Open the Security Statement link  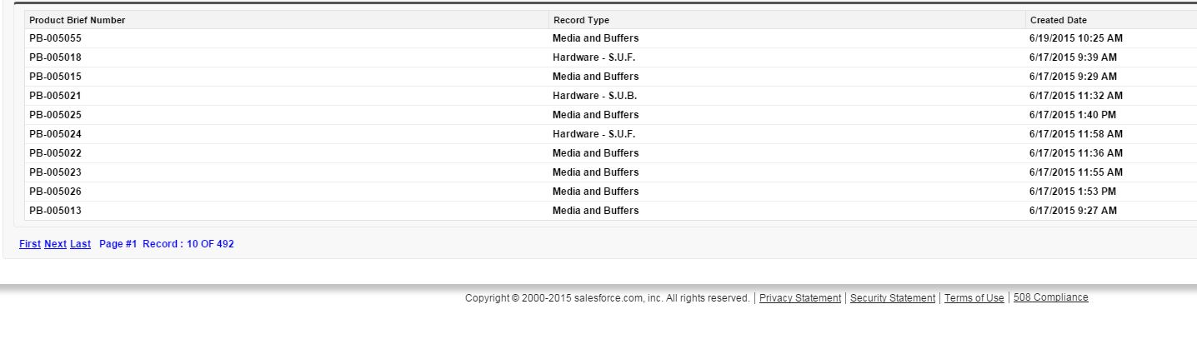pos(892,298)
